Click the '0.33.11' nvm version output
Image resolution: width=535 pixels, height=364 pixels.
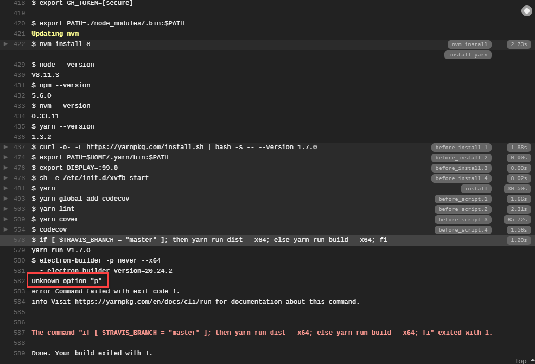(46, 116)
